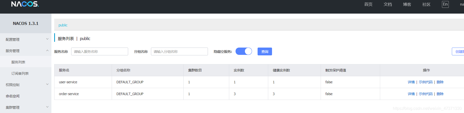
Task: Click false in the order-service row
Action: click(329, 94)
